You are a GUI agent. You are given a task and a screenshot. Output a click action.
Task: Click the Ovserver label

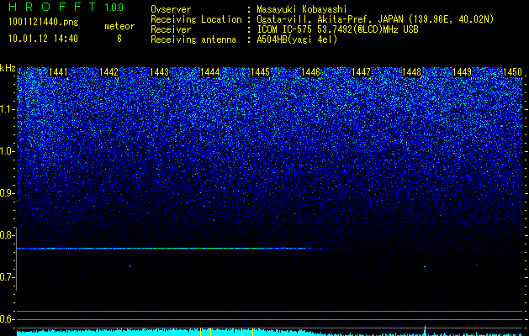pos(171,9)
